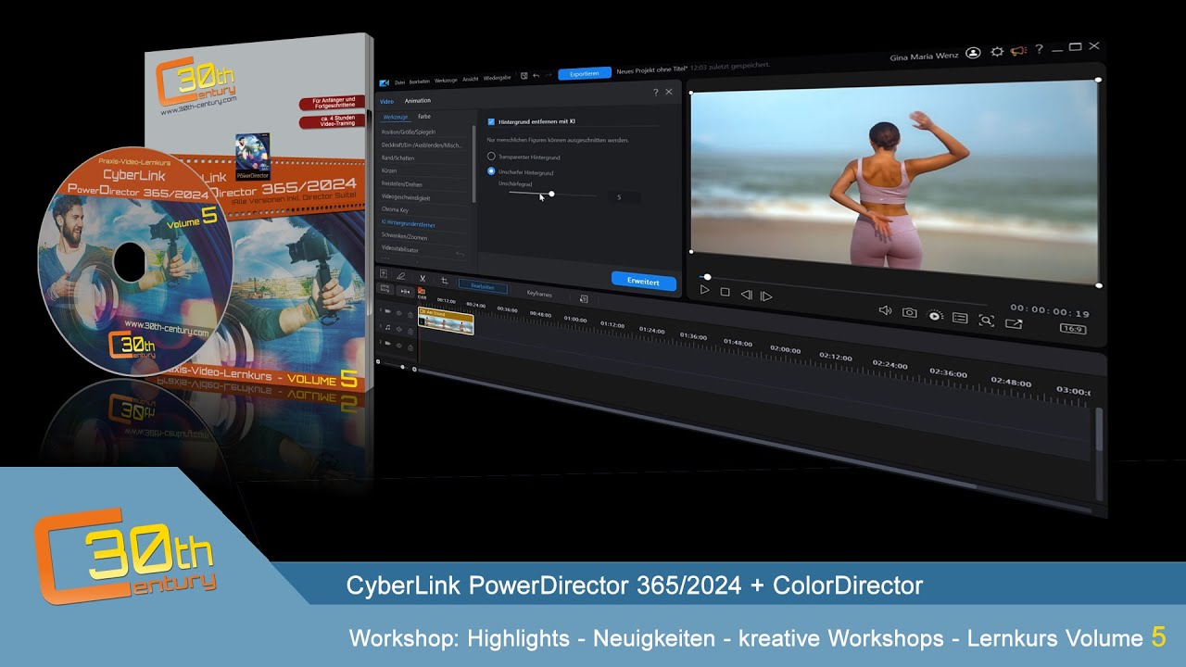Close the Video tools dialog with the X
1186x667 pixels.
[x=669, y=92]
